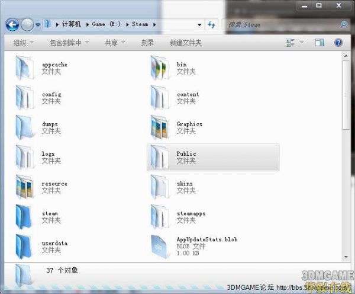Click the greyed Forward navigation button

click(x=27, y=24)
